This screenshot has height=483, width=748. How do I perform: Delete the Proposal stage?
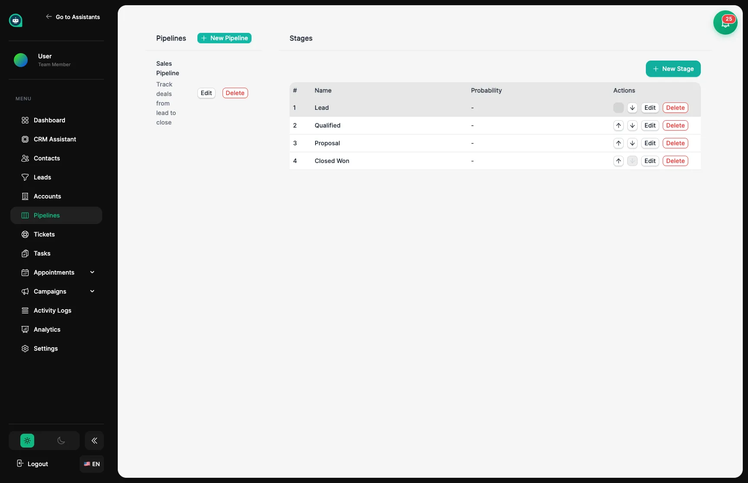675,143
